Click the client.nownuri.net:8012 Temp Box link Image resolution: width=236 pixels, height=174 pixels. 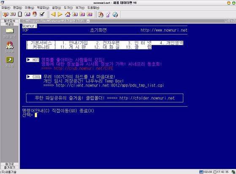point(110,85)
